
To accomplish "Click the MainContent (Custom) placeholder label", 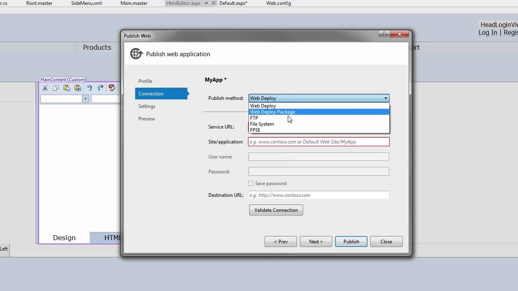I will [x=63, y=80].
